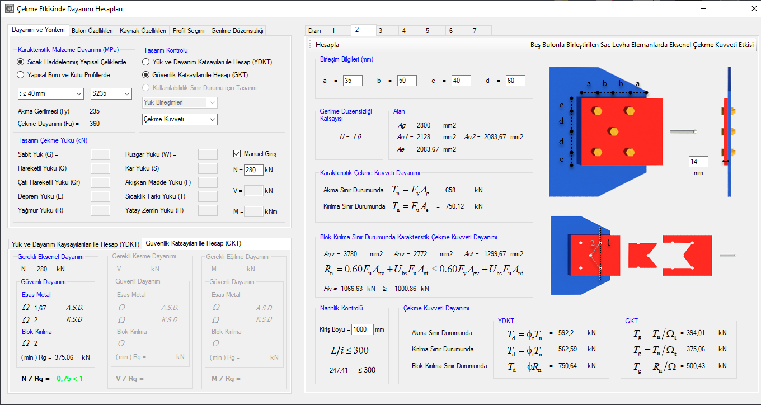Click the Akma Gerilmesi value 235
Viewport: 761px width, 405px height.
tap(95, 111)
